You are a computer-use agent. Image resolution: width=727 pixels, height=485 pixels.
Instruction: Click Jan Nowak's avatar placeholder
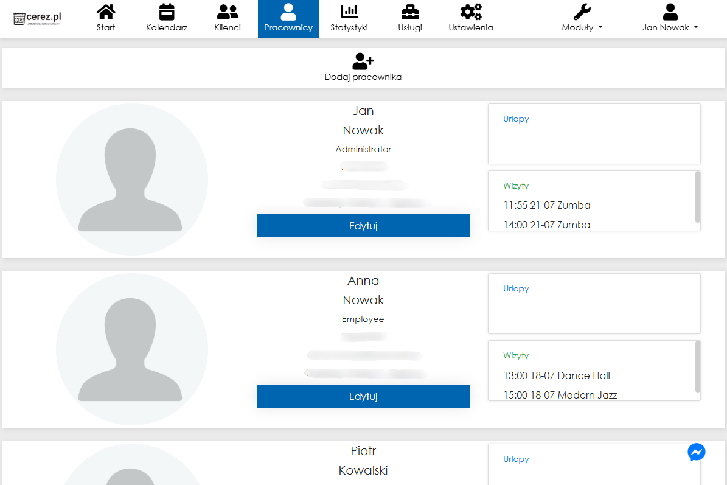(x=132, y=180)
